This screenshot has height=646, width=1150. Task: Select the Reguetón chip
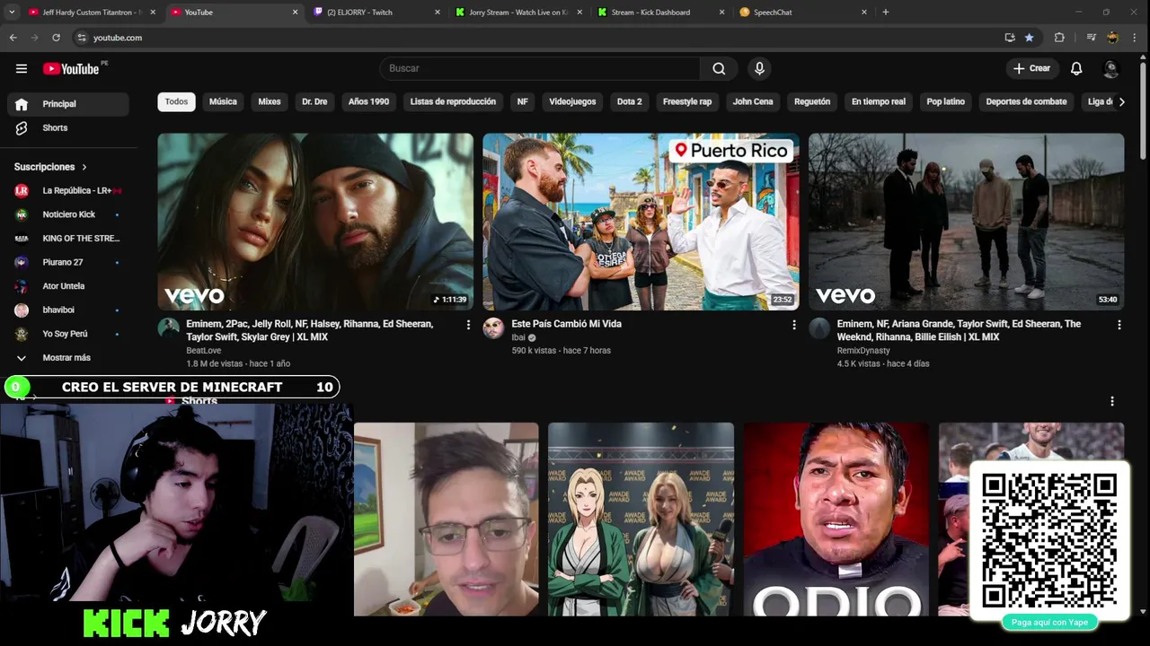point(812,101)
